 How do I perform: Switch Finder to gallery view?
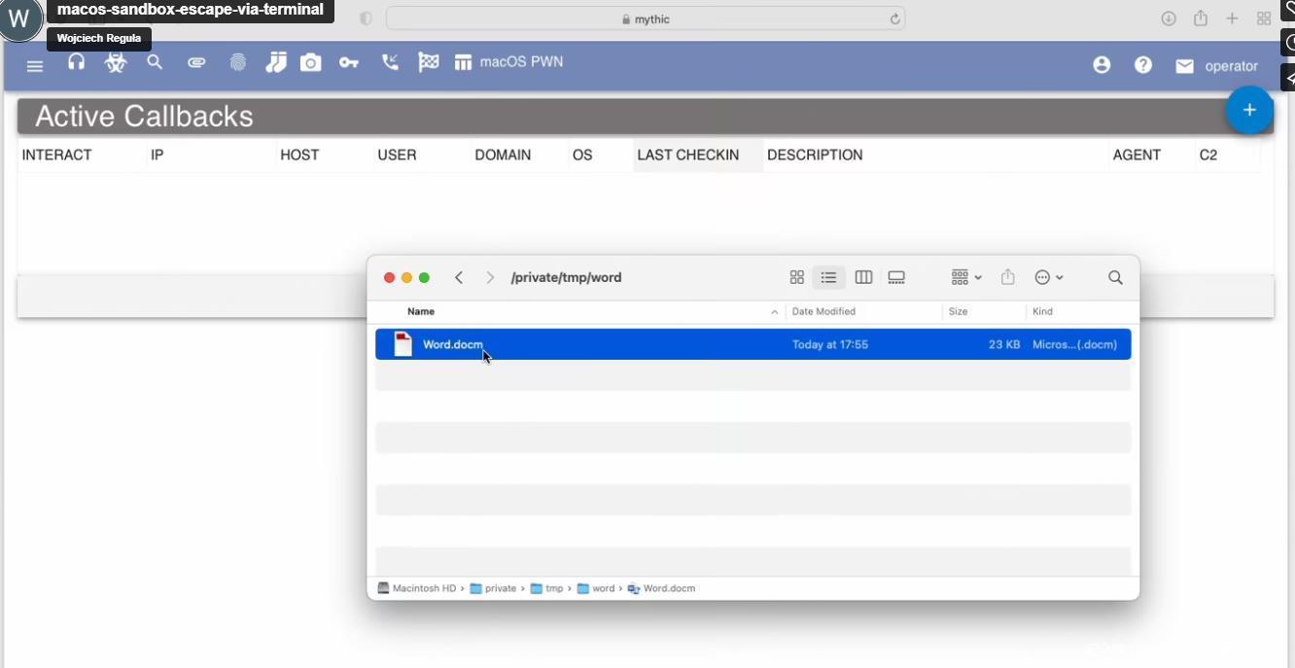point(896,277)
